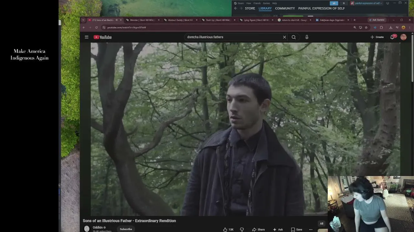The height and width of the screenshot is (232, 414).
Task: Select the All filter chip
Action: click(x=321, y=224)
